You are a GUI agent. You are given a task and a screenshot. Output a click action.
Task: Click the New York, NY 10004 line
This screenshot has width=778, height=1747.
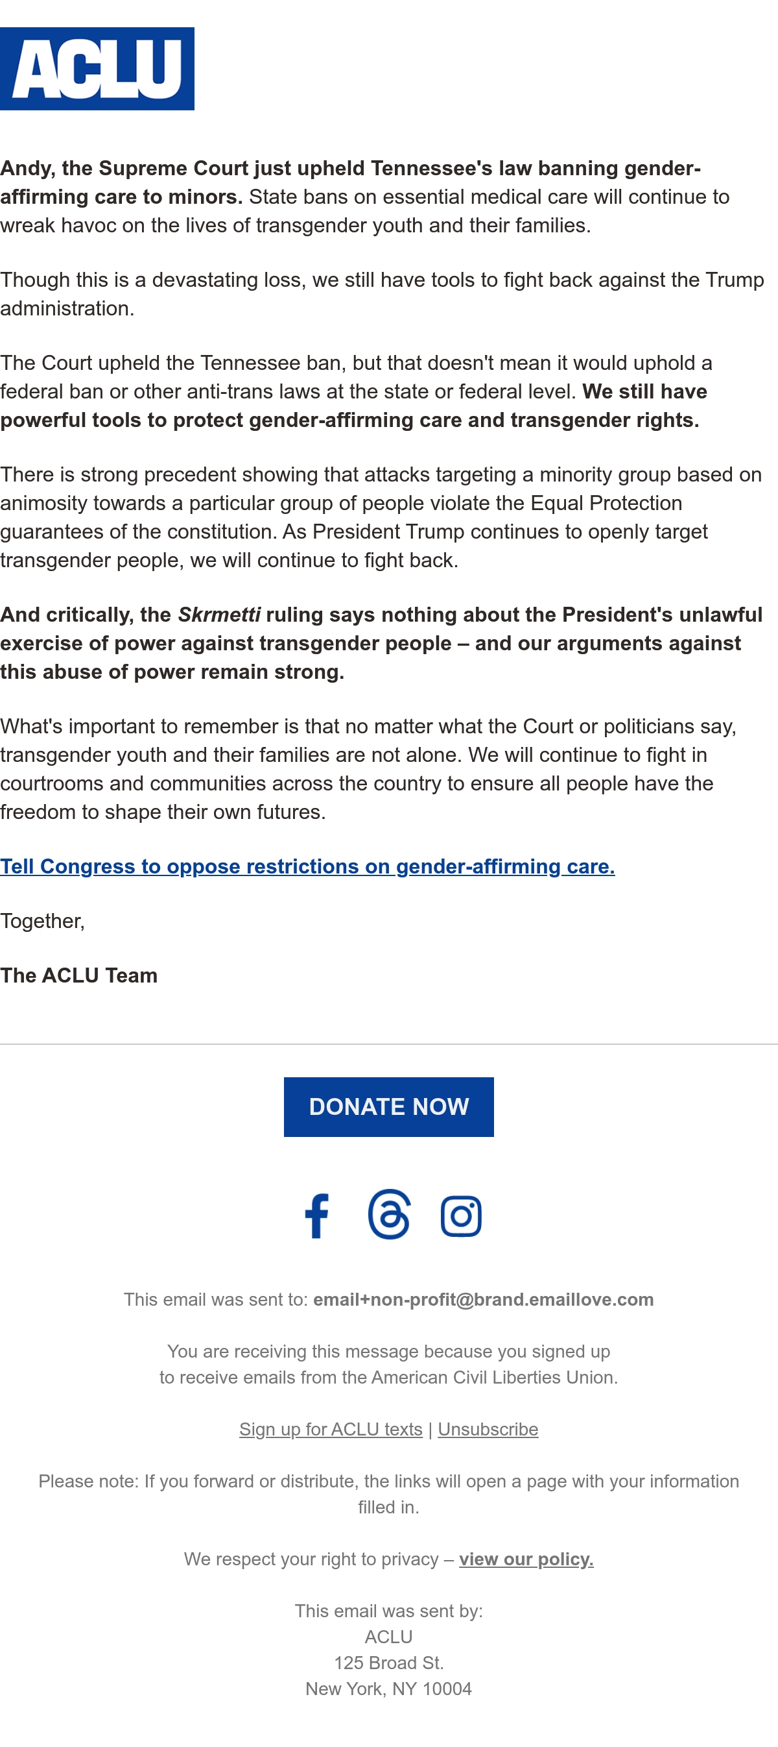389,1688
